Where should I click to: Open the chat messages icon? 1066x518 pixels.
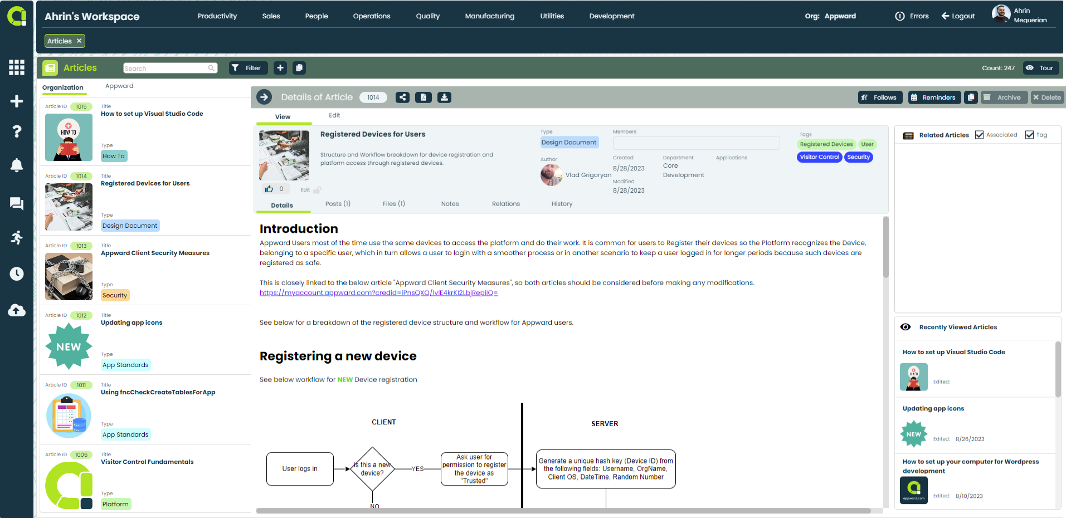point(17,204)
